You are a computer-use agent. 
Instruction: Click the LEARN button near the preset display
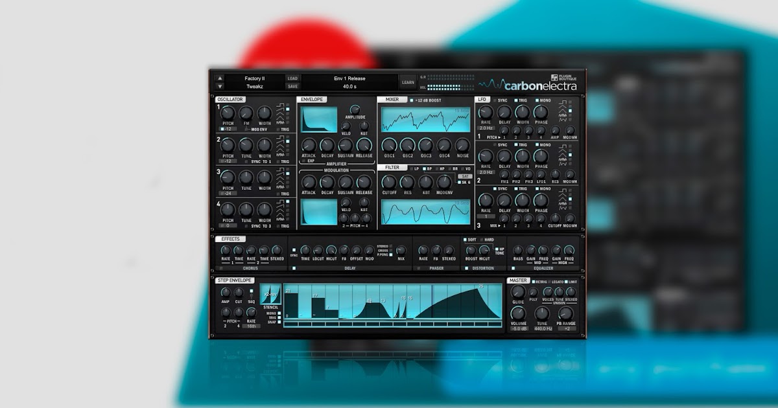(x=408, y=82)
